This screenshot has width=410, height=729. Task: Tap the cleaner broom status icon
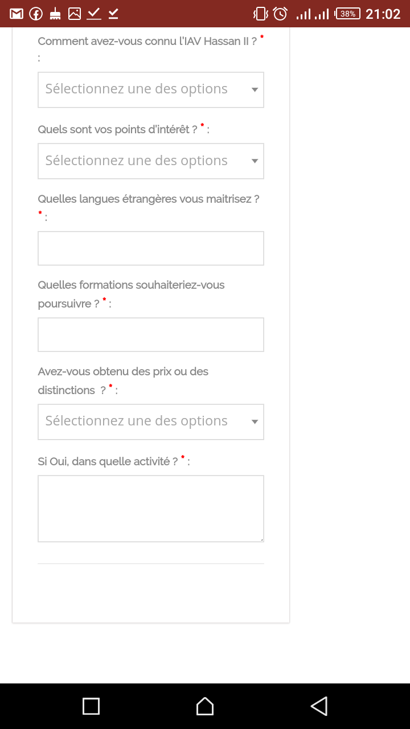55,14
